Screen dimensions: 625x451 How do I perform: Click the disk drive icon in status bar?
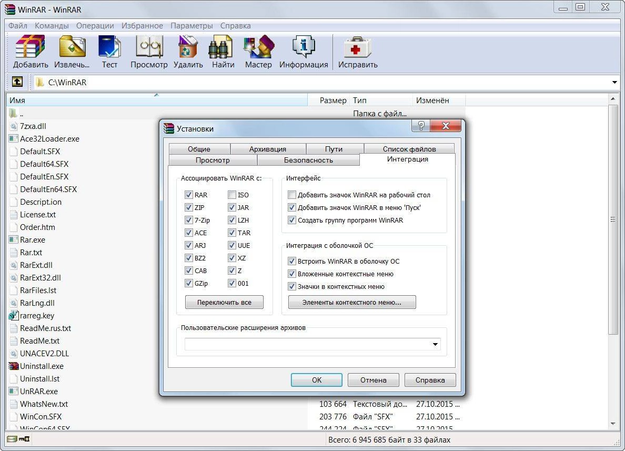12,439
